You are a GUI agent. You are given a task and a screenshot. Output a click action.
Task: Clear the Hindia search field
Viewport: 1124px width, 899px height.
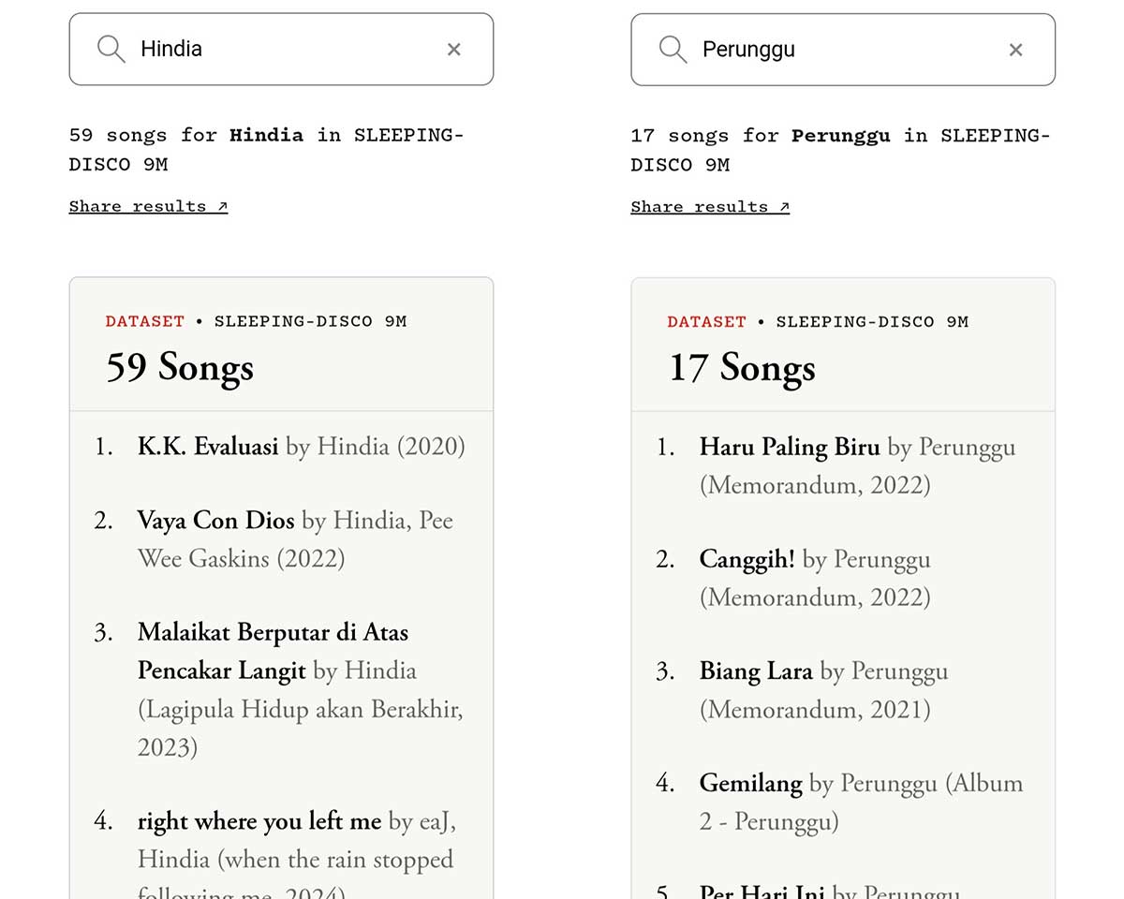pyautogui.click(x=454, y=50)
